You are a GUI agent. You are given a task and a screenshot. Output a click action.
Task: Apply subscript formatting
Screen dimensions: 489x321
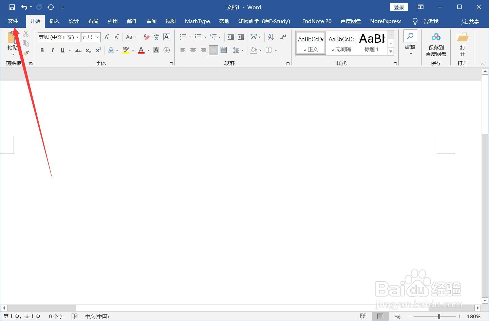pyautogui.click(x=88, y=51)
